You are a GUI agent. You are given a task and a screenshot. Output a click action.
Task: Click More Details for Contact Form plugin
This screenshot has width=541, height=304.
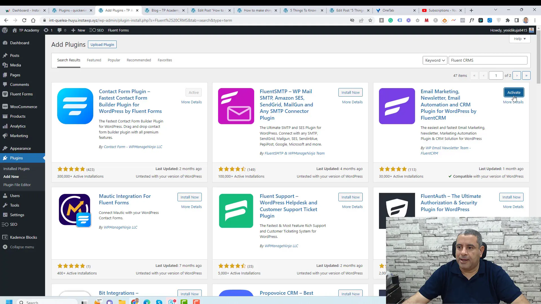pos(191,102)
